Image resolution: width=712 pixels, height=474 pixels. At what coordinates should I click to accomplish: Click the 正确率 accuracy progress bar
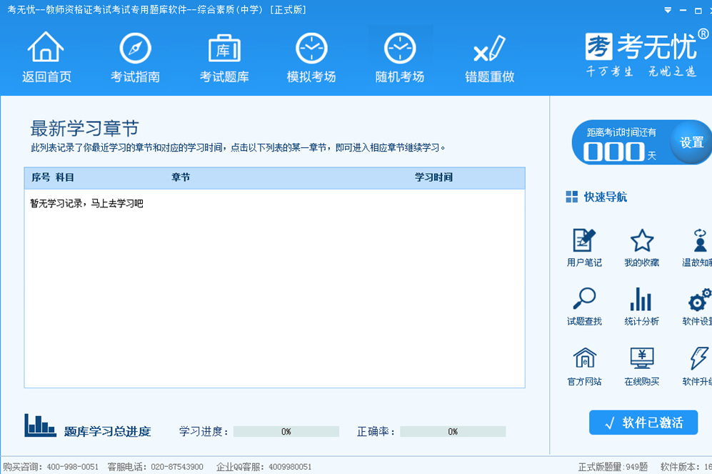tap(453, 432)
